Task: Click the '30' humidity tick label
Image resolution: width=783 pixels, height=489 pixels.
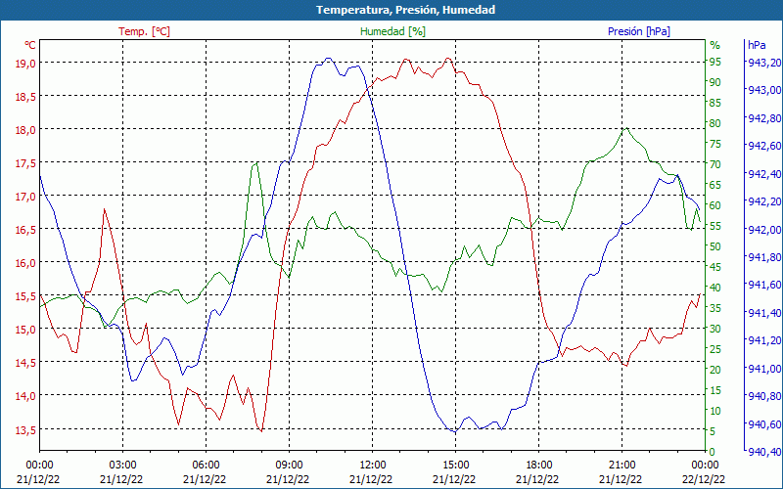Action: [x=715, y=329]
